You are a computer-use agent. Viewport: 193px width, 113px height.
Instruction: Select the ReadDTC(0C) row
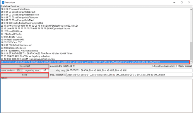tap(95, 37)
